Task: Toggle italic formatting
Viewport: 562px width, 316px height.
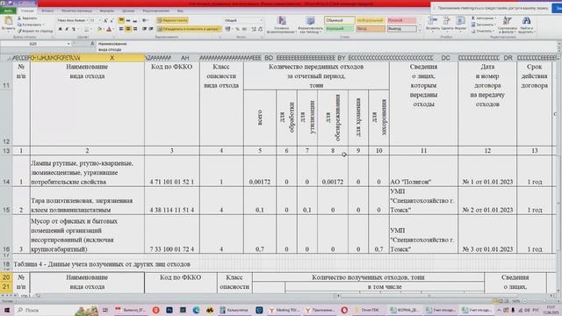Action: coord(67,29)
